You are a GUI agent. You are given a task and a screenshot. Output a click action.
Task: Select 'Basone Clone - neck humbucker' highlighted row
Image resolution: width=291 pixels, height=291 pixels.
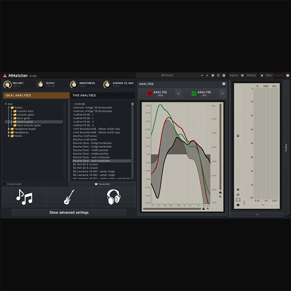point(101,161)
